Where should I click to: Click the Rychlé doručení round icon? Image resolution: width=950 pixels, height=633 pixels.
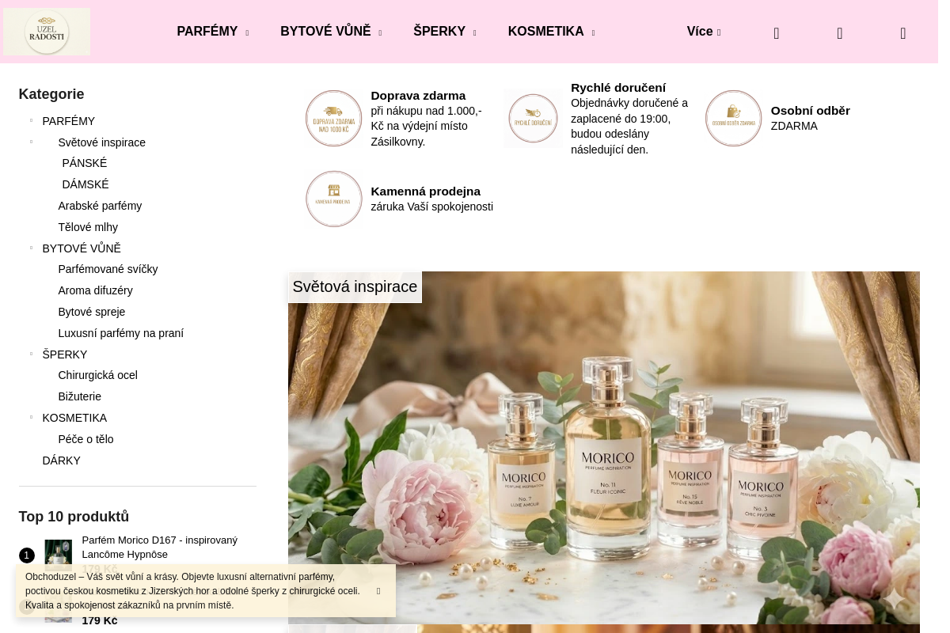click(533, 119)
